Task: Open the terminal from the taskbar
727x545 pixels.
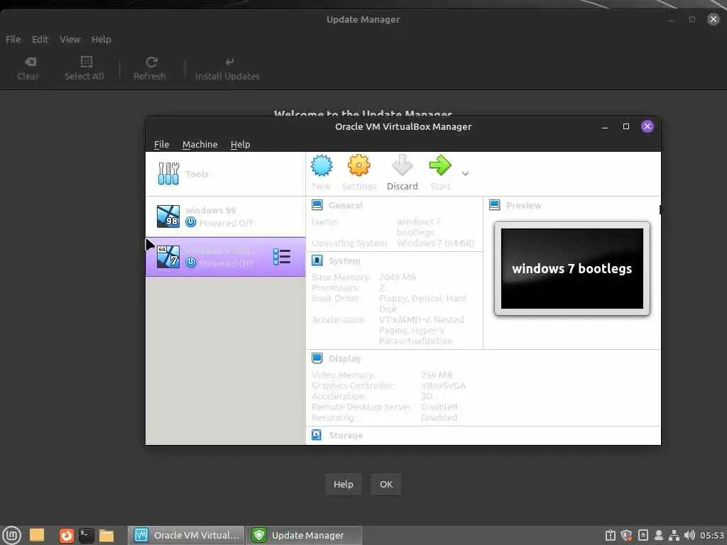Action: pos(86,535)
